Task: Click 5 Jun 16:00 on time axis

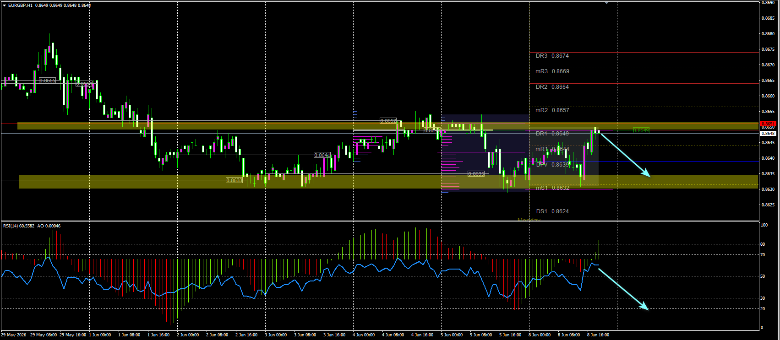Action: pos(510,335)
